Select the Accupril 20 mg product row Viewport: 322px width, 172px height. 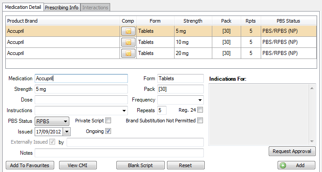(x=161, y=53)
